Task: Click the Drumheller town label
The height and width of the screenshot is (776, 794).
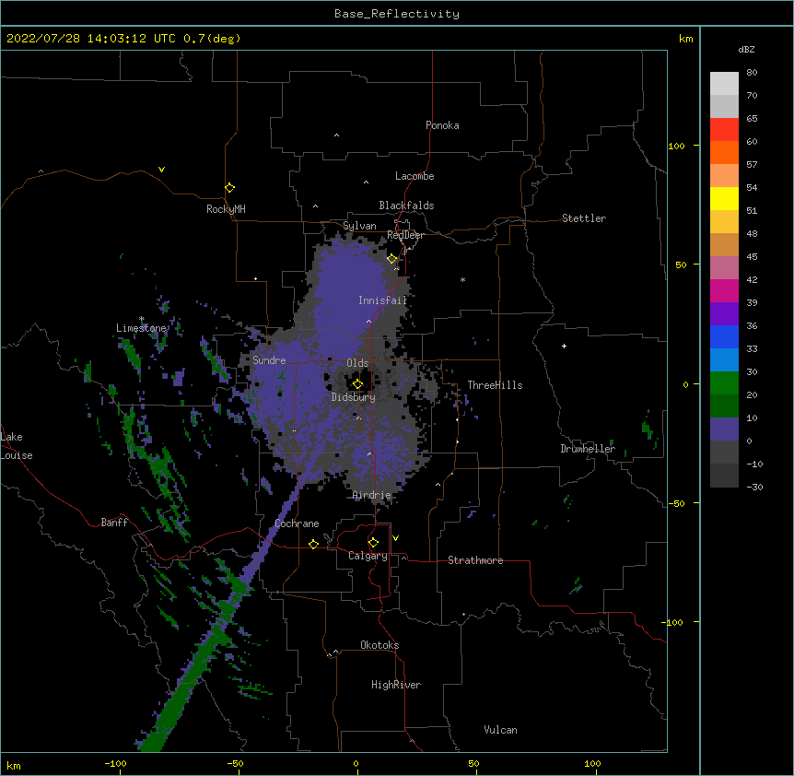Action: (x=588, y=449)
